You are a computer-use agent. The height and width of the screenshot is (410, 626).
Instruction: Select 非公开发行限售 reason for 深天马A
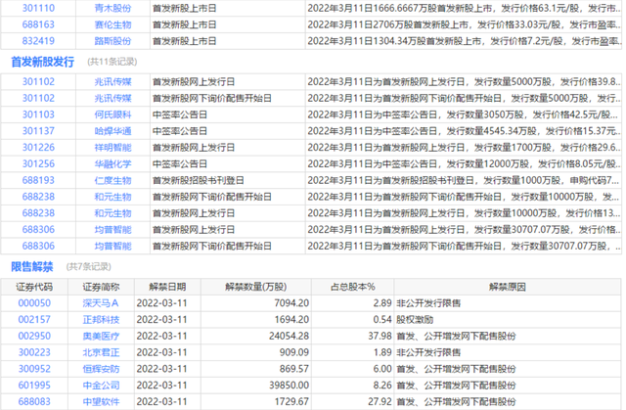point(508,303)
